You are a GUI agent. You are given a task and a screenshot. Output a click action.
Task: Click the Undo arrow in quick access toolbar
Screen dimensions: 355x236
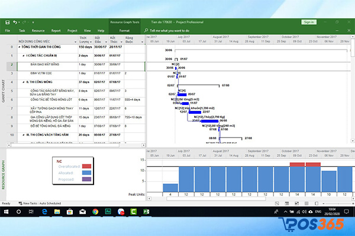[15, 22]
